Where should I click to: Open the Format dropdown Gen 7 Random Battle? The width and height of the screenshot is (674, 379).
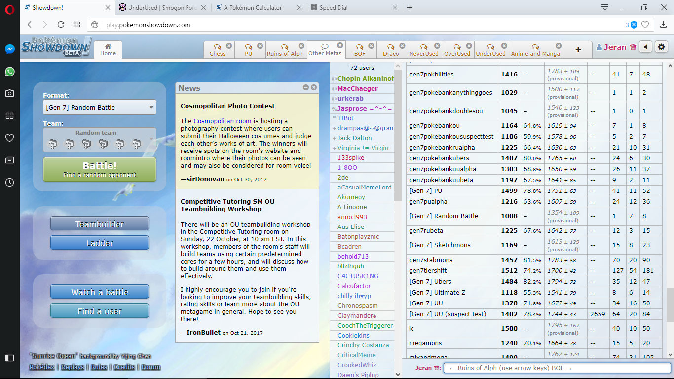coord(100,107)
